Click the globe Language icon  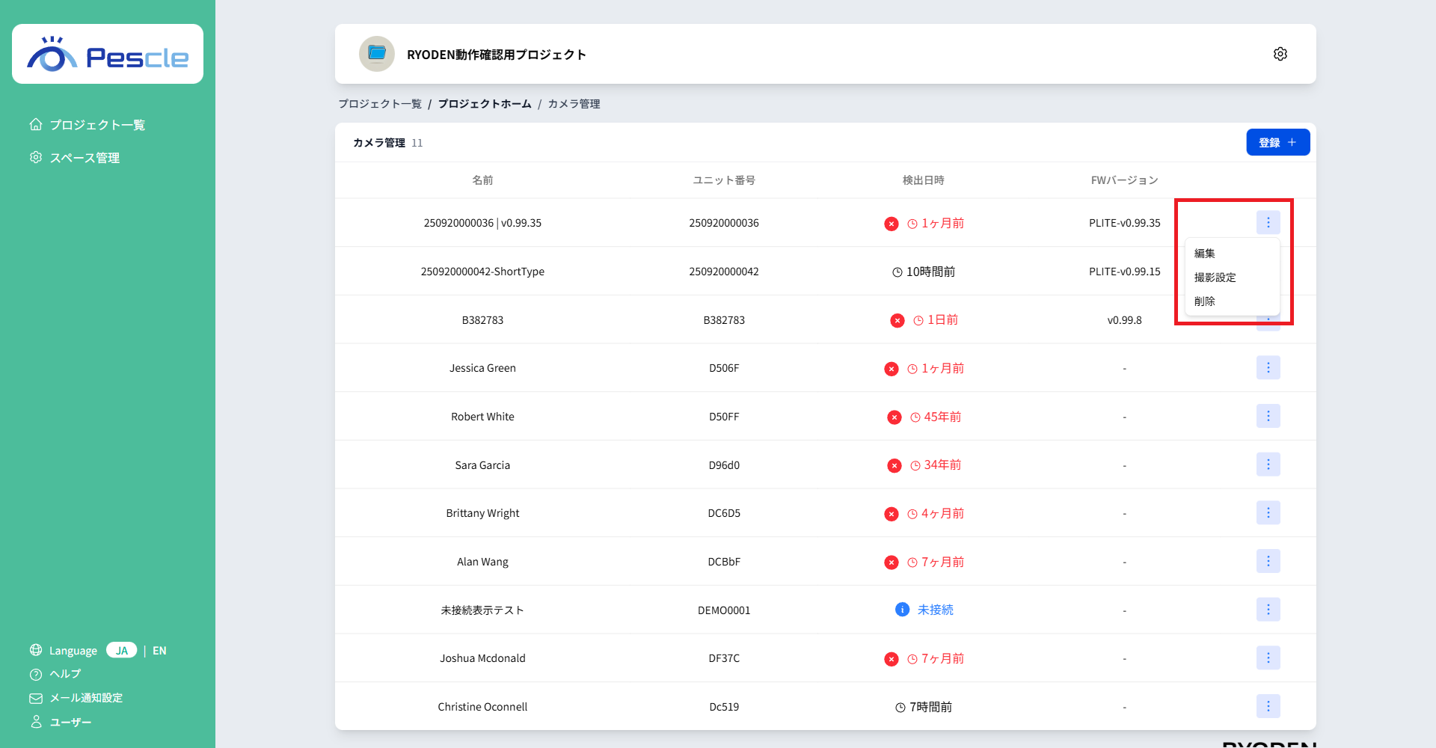pyautogui.click(x=36, y=650)
